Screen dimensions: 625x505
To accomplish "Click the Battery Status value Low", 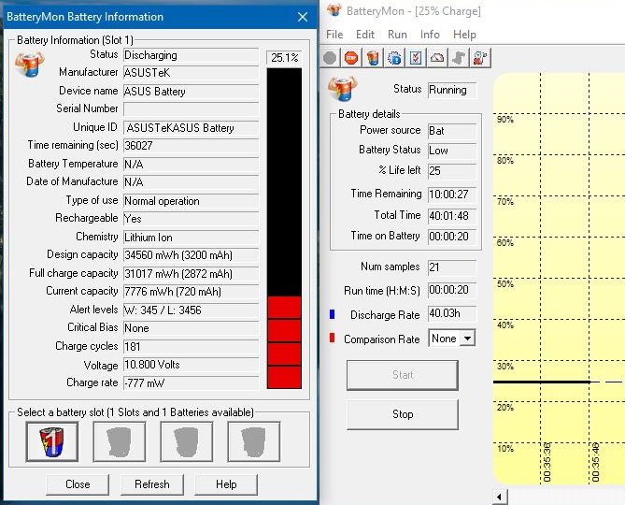I will click(x=452, y=151).
